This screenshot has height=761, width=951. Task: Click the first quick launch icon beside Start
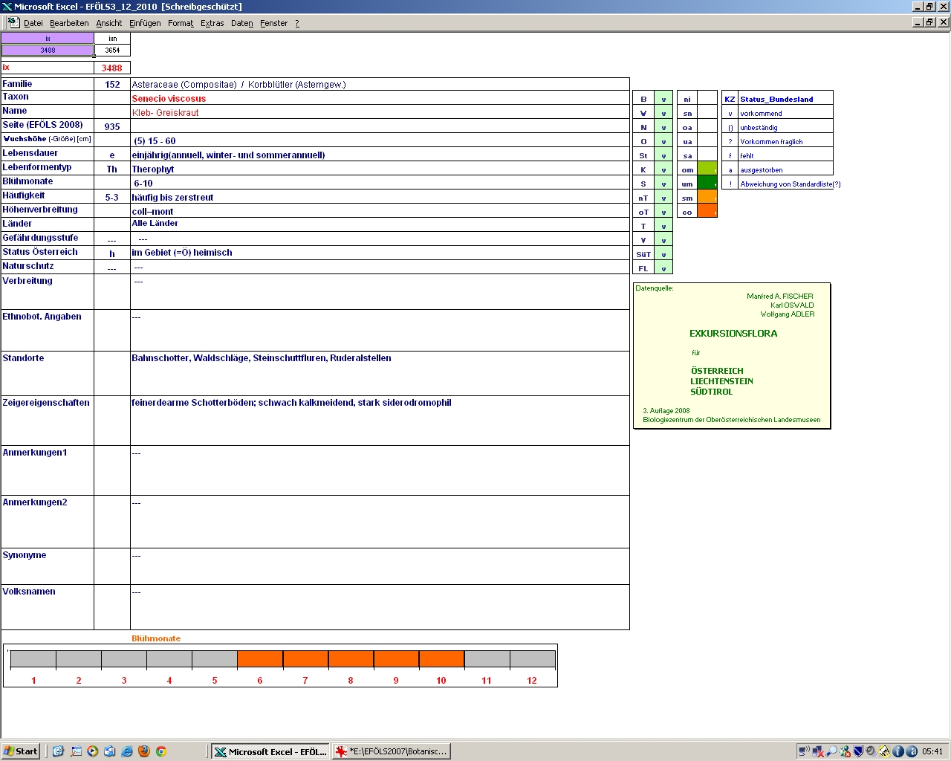pyautogui.click(x=59, y=751)
